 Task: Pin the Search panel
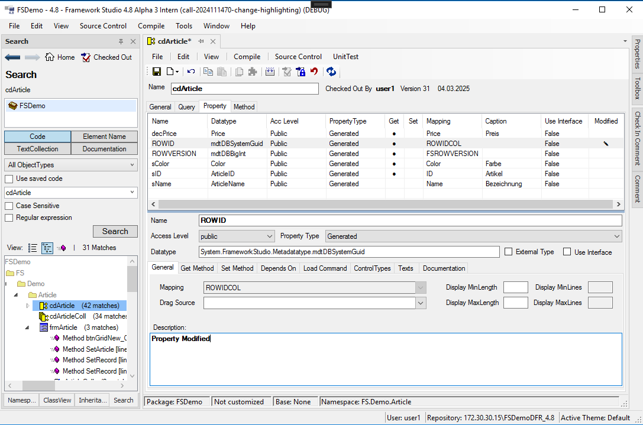tap(121, 41)
